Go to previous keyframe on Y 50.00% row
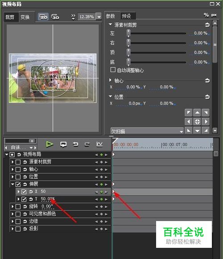Screen dimensions: 223x259 [x=96, y=199]
